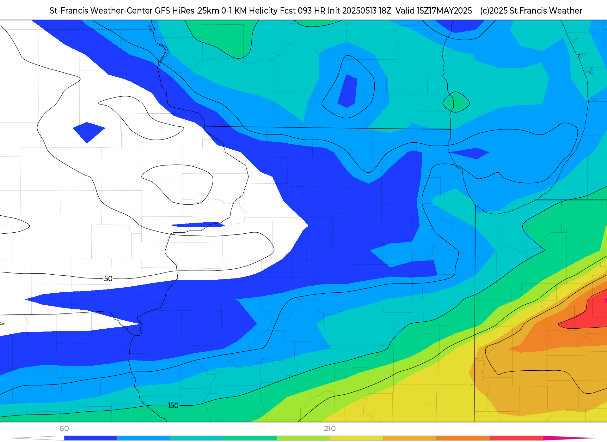This screenshot has height=442, width=607.
Task: Click the red colorbar segment
Action: (516, 438)
